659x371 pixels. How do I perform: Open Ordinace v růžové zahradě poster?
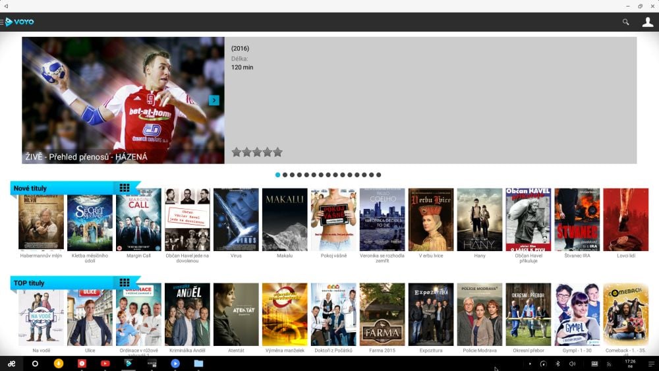(138, 314)
